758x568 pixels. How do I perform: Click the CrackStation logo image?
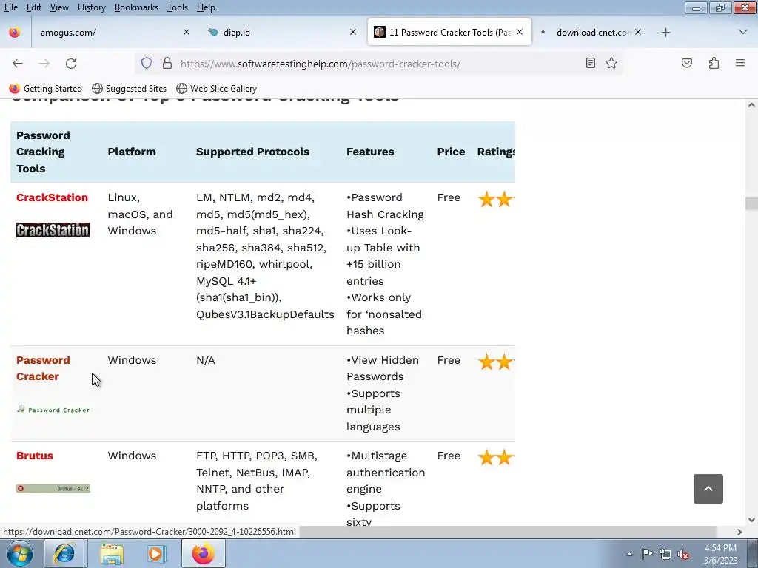[x=53, y=230]
